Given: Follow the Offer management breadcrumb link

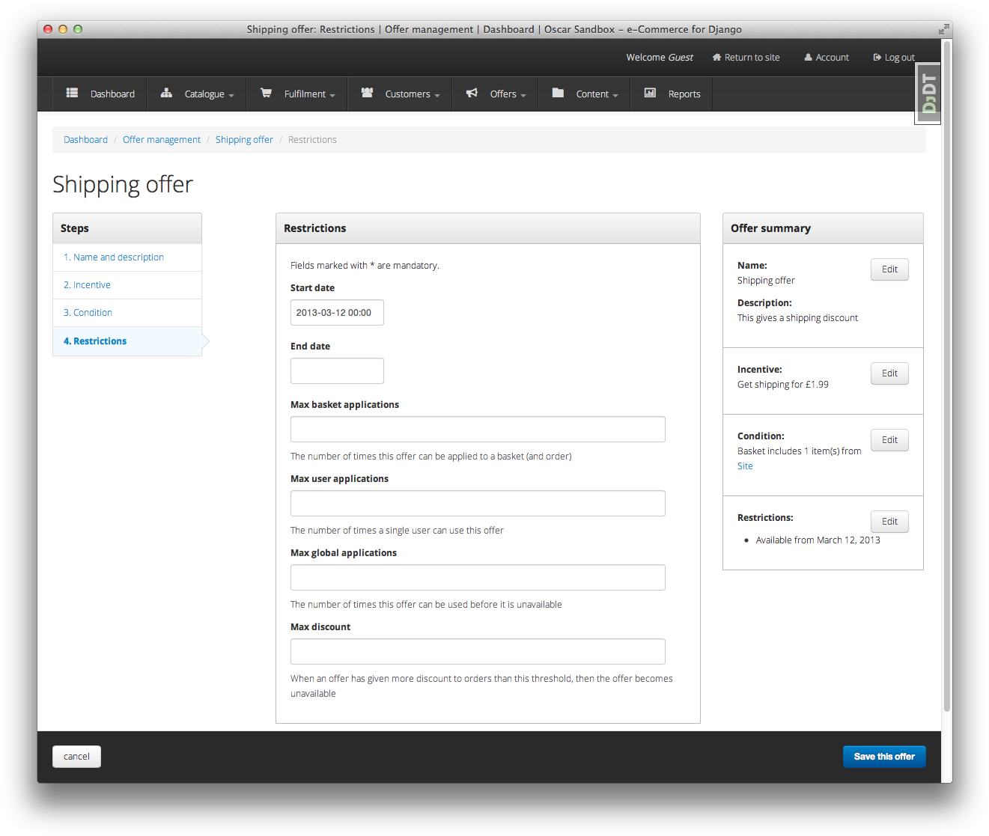Looking at the screenshot, I should coord(162,140).
